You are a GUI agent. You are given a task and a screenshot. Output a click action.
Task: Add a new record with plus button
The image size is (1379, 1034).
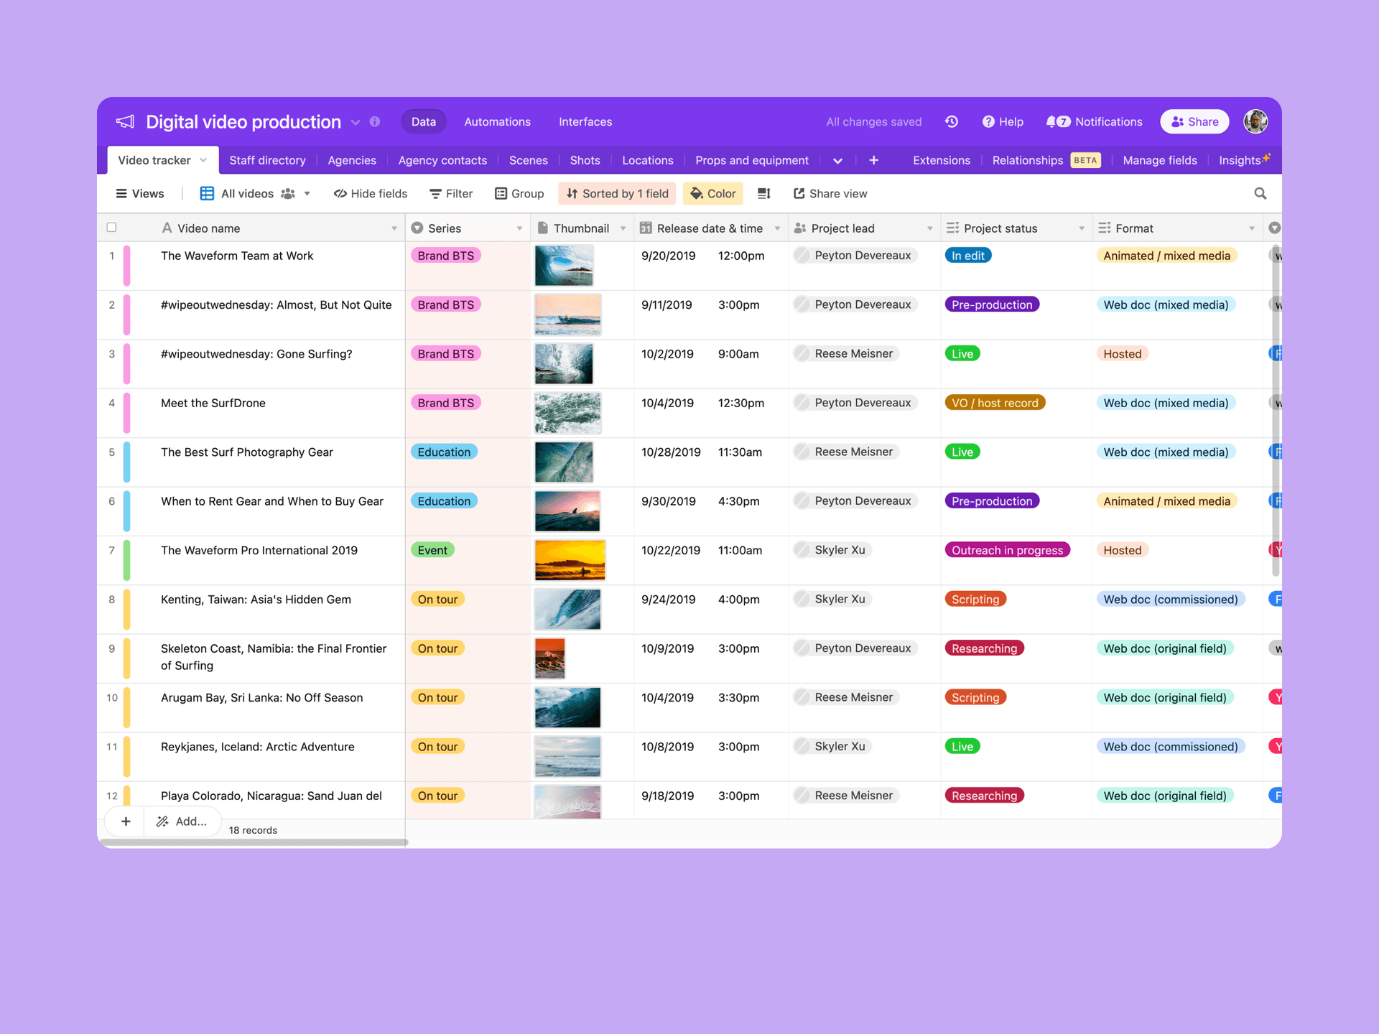[126, 821]
